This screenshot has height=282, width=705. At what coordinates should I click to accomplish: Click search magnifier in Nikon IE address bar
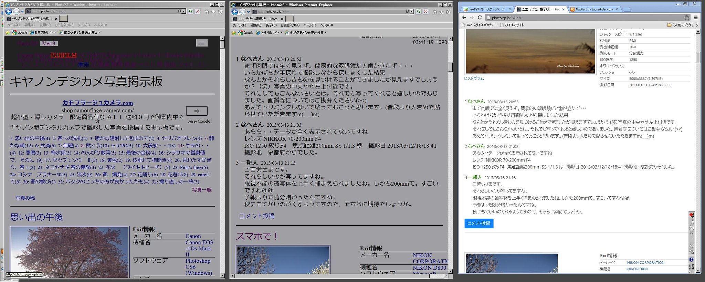(x=407, y=12)
